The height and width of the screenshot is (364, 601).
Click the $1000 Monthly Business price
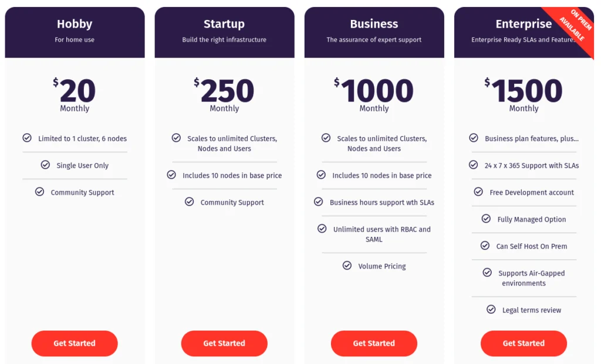[x=374, y=94]
